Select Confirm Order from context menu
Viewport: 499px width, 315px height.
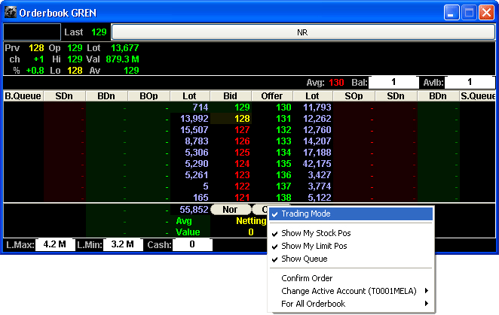coord(351,278)
